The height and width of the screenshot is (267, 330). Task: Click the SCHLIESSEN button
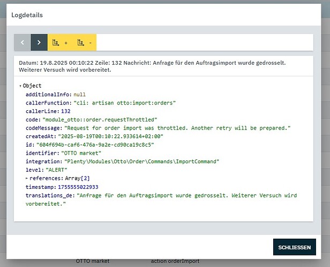click(x=295, y=247)
